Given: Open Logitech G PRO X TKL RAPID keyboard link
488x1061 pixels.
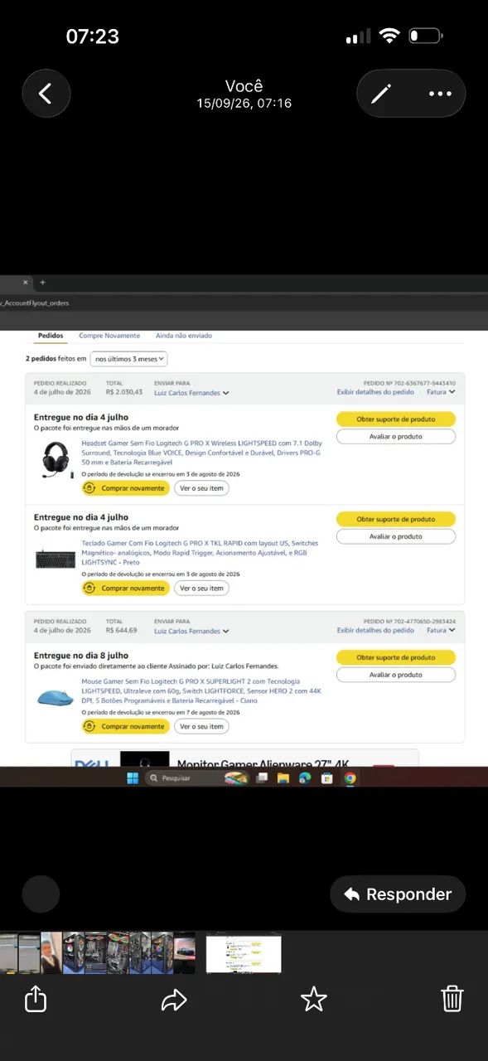Looking at the screenshot, I should tap(200, 553).
